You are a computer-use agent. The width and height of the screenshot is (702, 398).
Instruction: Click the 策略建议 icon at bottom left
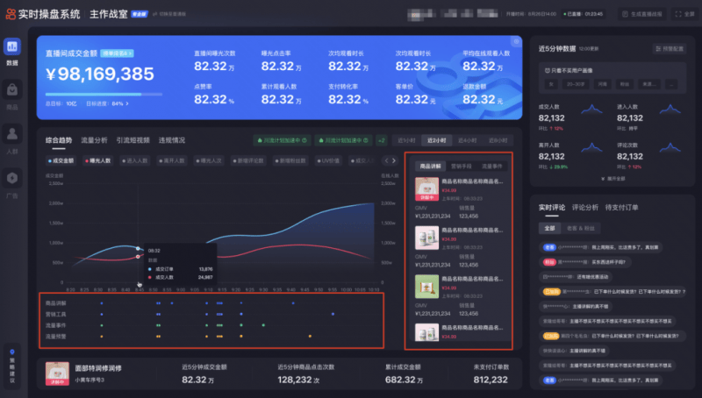point(12,363)
